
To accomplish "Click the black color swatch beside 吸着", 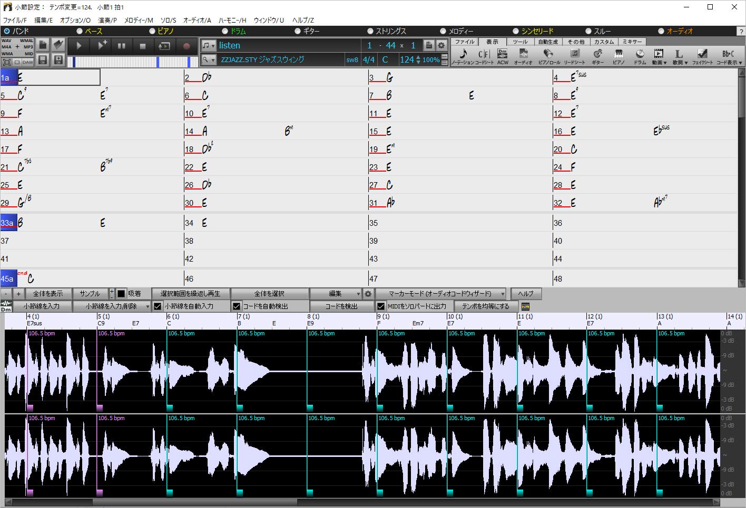I will [x=121, y=294].
